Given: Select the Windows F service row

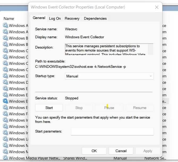Looking at the screenshot, I should tap(15, 114).
